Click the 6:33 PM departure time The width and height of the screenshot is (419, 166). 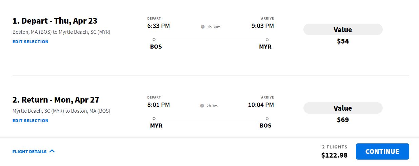(158, 26)
